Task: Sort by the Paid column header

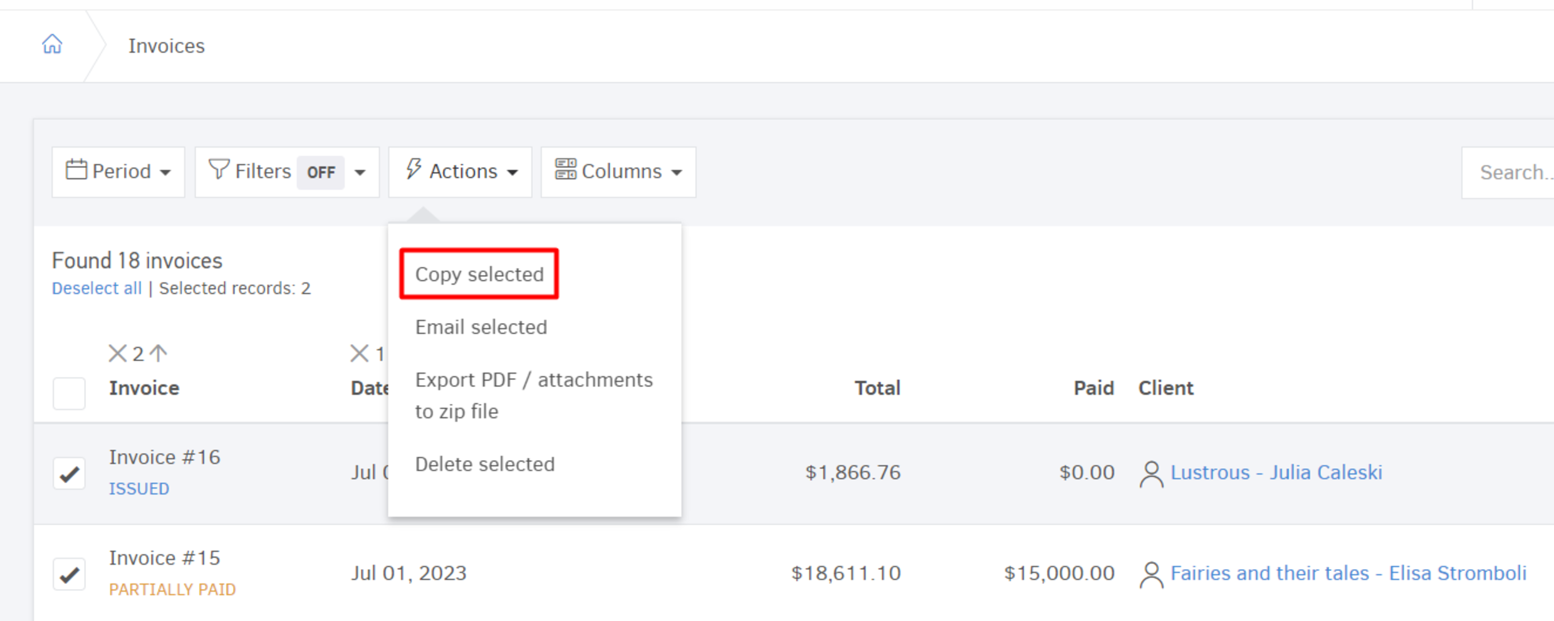Action: 1094,388
